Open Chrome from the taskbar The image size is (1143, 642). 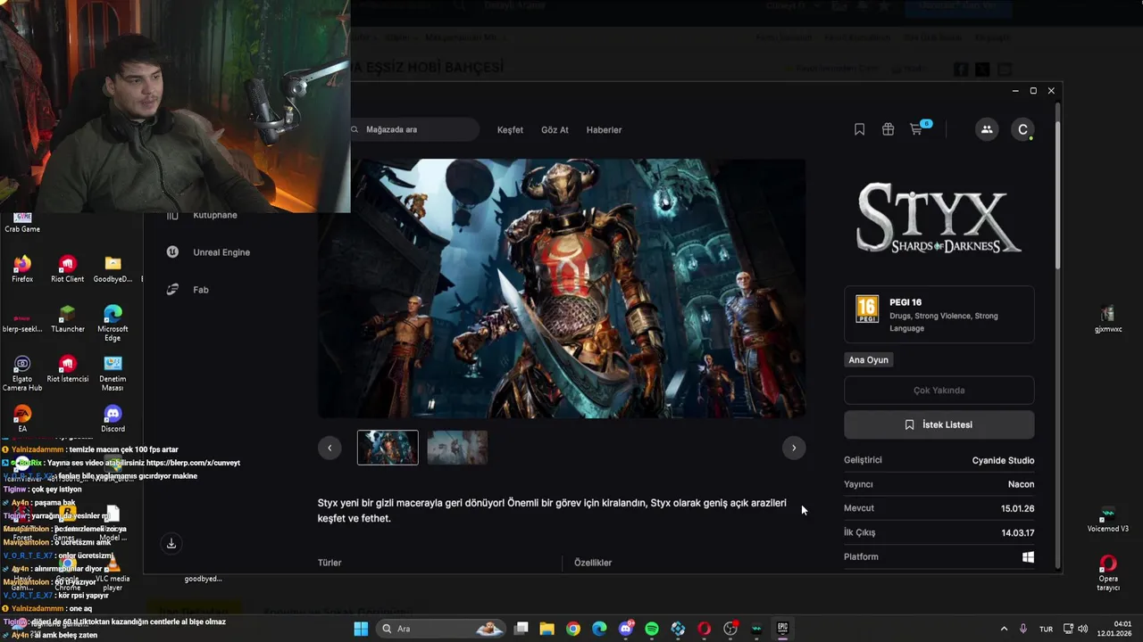click(x=573, y=629)
